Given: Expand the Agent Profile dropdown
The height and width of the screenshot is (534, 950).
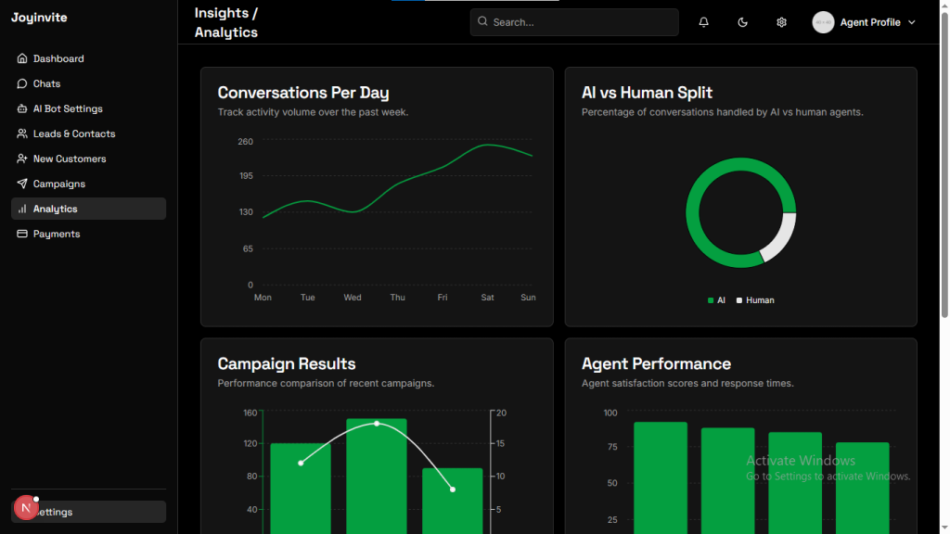Looking at the screenshot, I should [911, 22].
